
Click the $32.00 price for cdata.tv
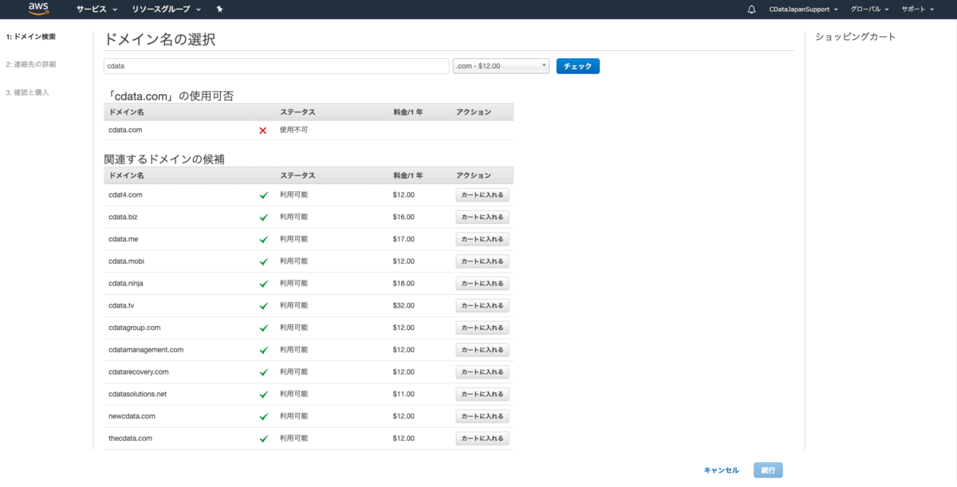coord(404,305)
